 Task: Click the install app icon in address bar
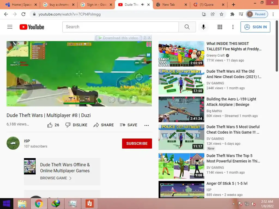(x=204, y=14)
